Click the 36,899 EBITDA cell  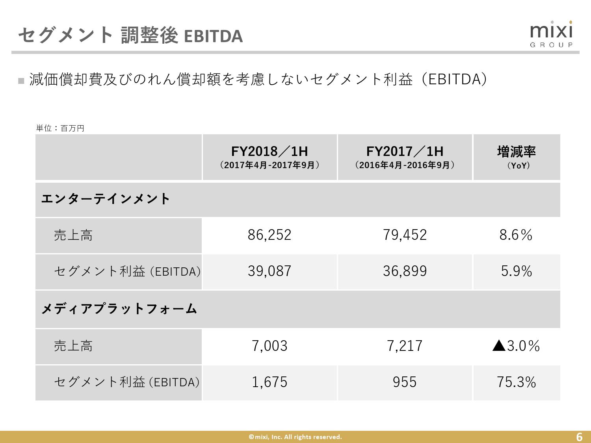(x=405, y=271)
